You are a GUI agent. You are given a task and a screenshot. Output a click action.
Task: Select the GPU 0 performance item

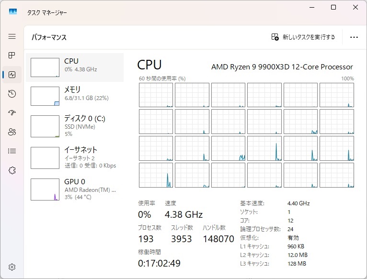[75, 189]
